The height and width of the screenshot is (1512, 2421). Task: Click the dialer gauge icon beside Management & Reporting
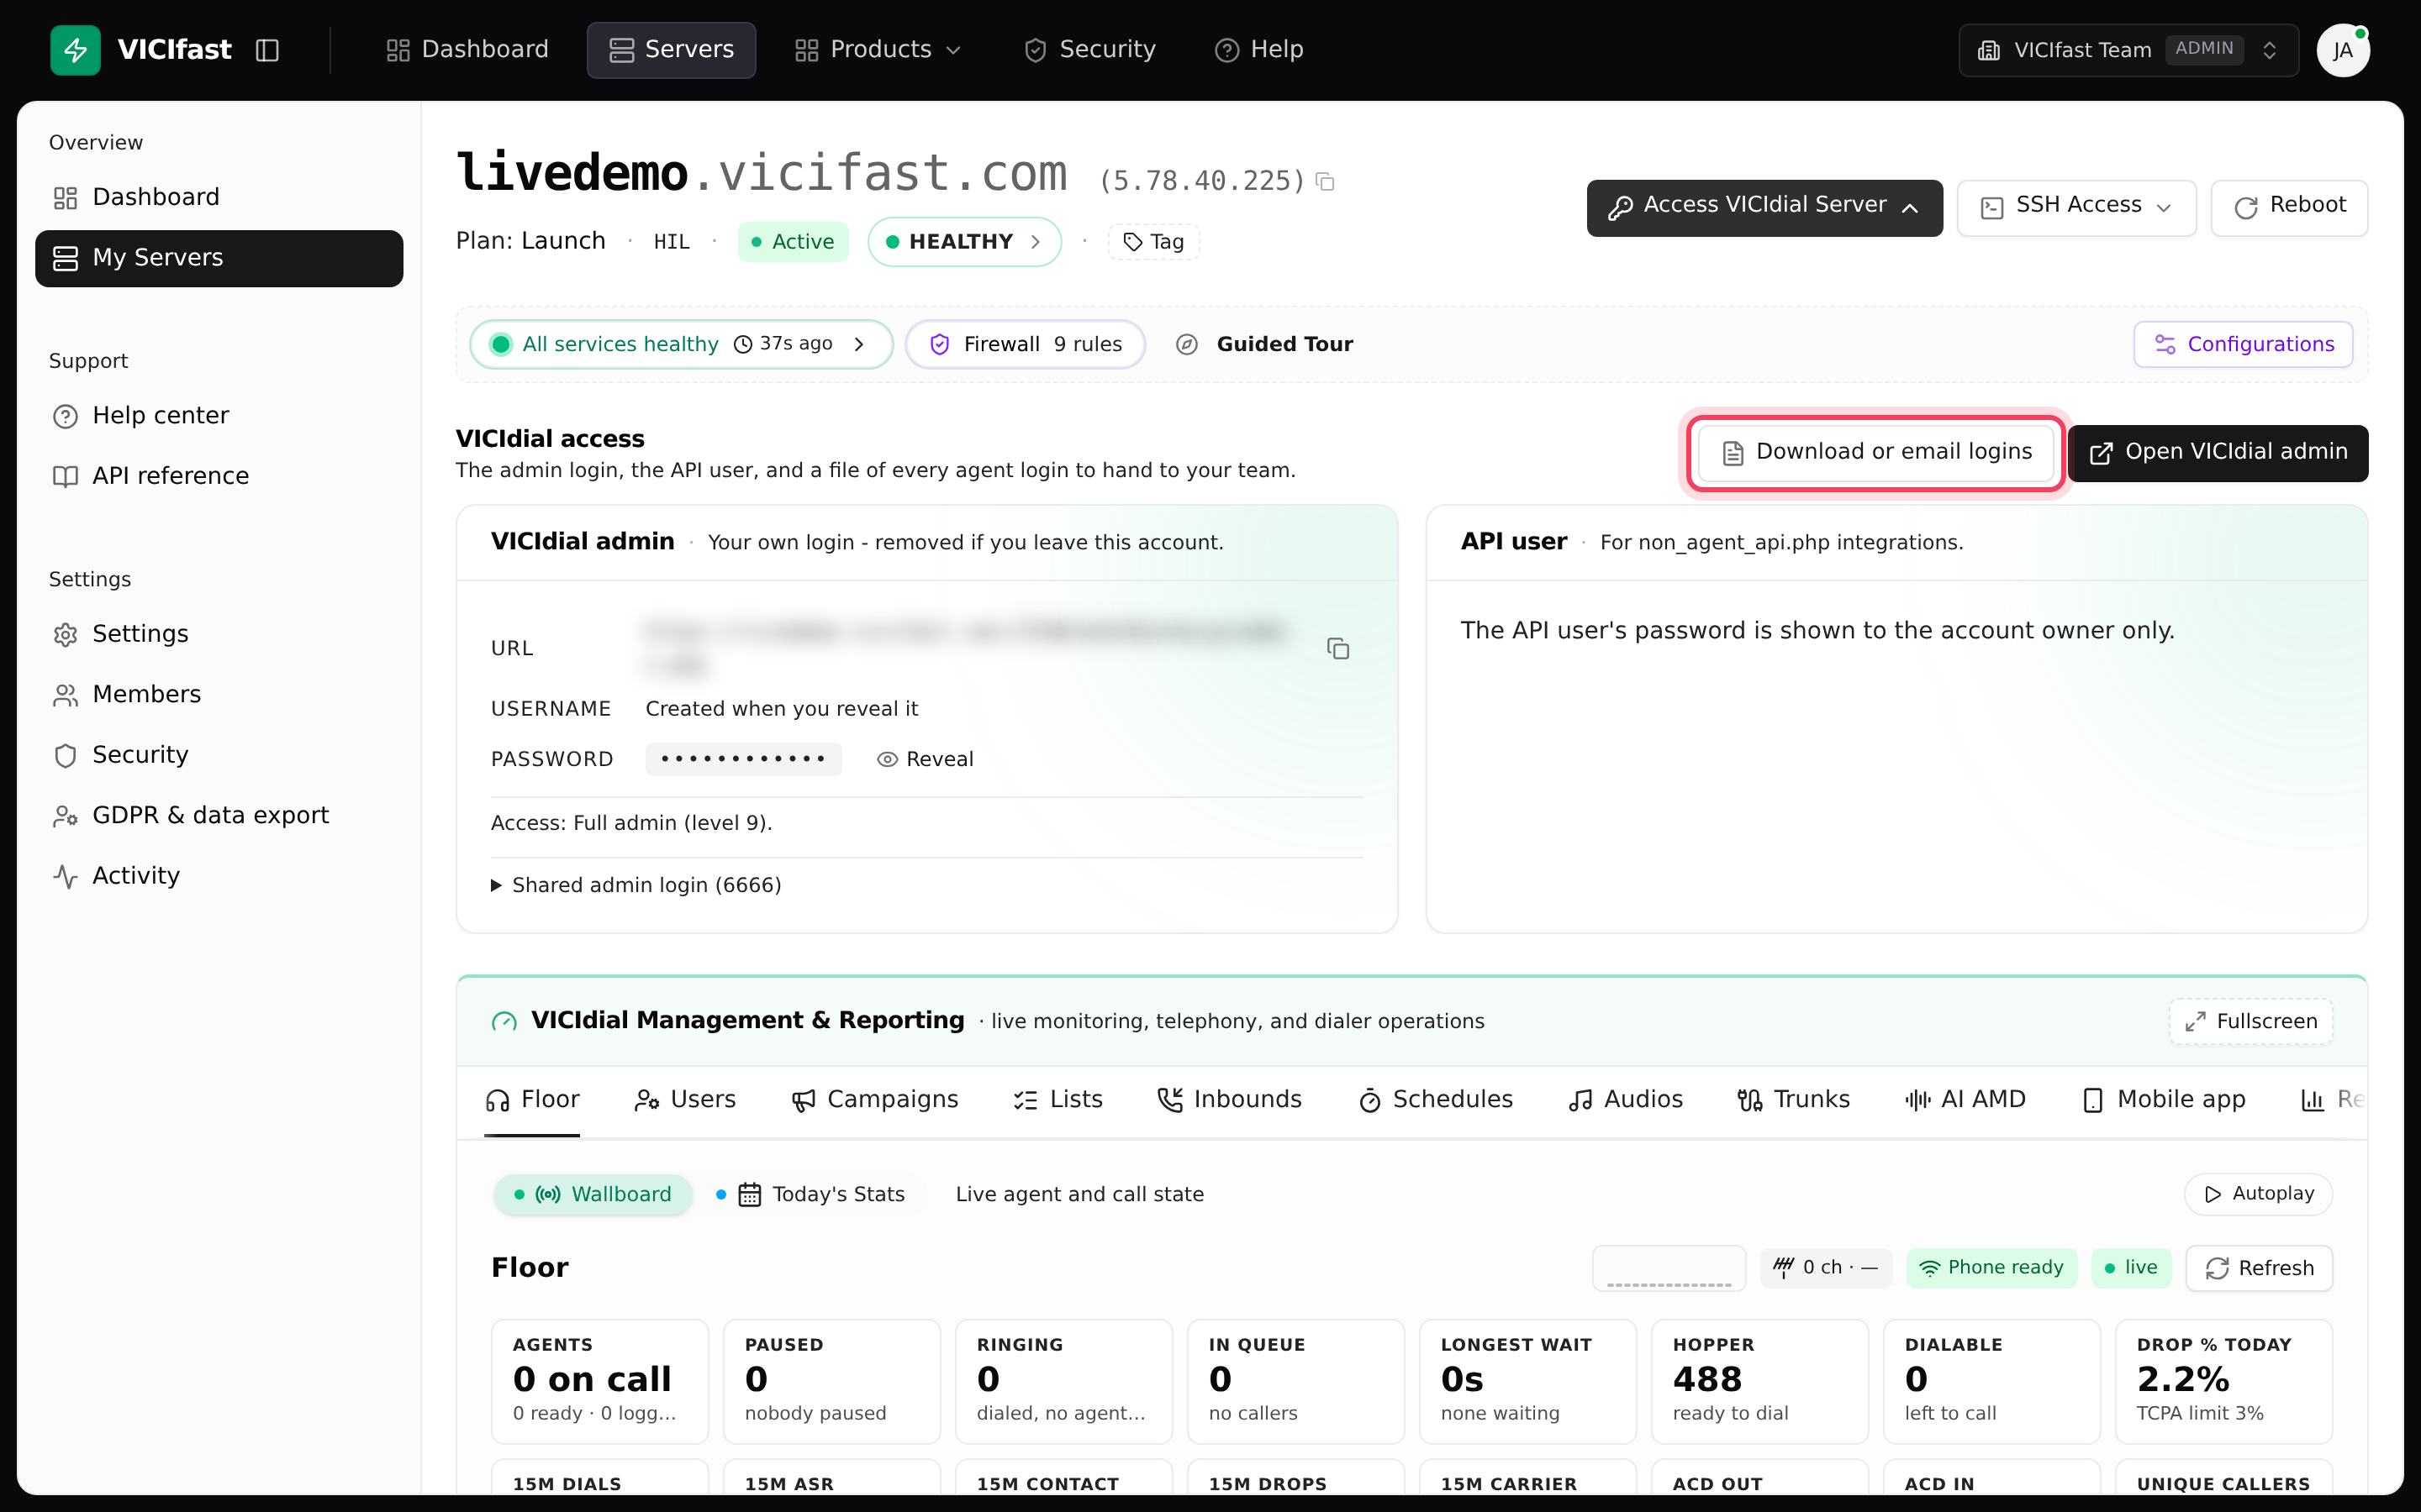504,1021
